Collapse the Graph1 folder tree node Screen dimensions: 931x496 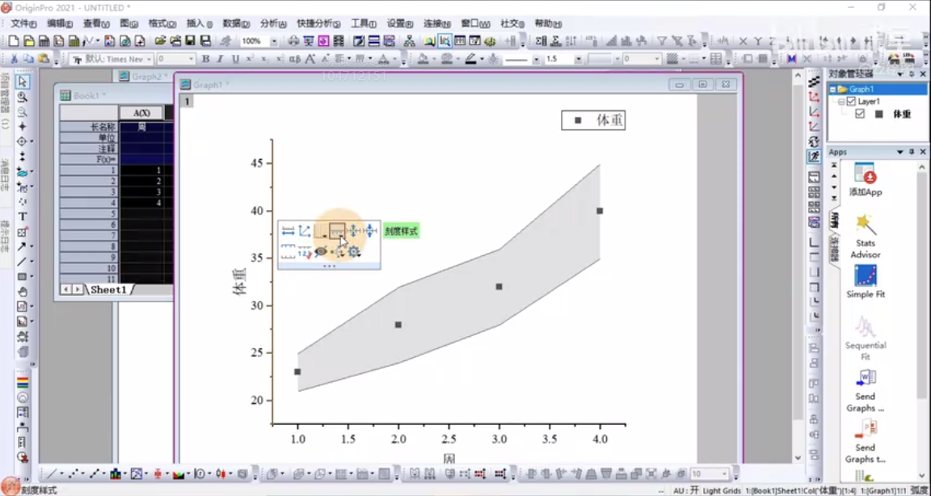(833, 90)
